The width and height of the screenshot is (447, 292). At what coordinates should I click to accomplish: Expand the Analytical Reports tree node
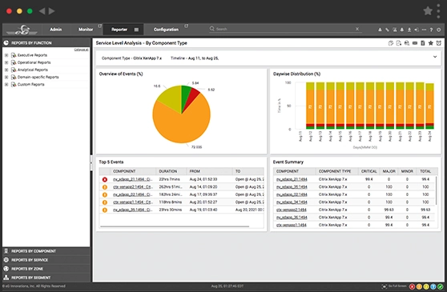point(6,70)
